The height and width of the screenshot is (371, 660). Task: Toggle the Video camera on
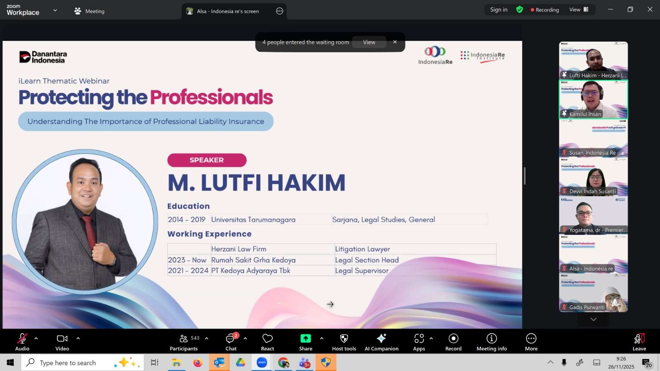(62, 342)
